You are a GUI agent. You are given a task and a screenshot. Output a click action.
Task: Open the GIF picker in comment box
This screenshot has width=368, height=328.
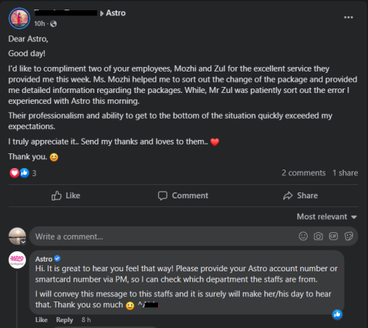[333, 237]
